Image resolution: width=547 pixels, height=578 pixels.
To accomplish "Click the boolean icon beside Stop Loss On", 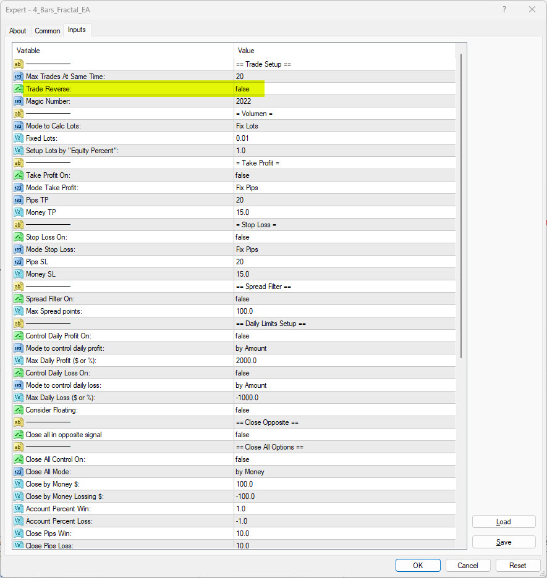I will pos(19,237).
